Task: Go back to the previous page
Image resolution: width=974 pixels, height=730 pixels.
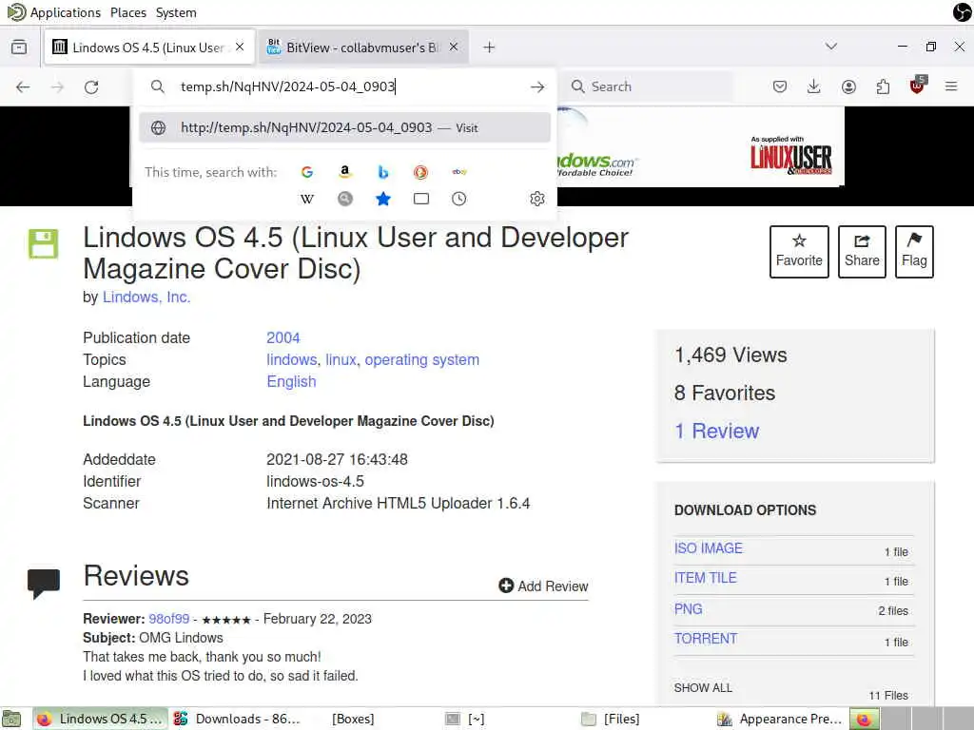Action: coord(23,86)
